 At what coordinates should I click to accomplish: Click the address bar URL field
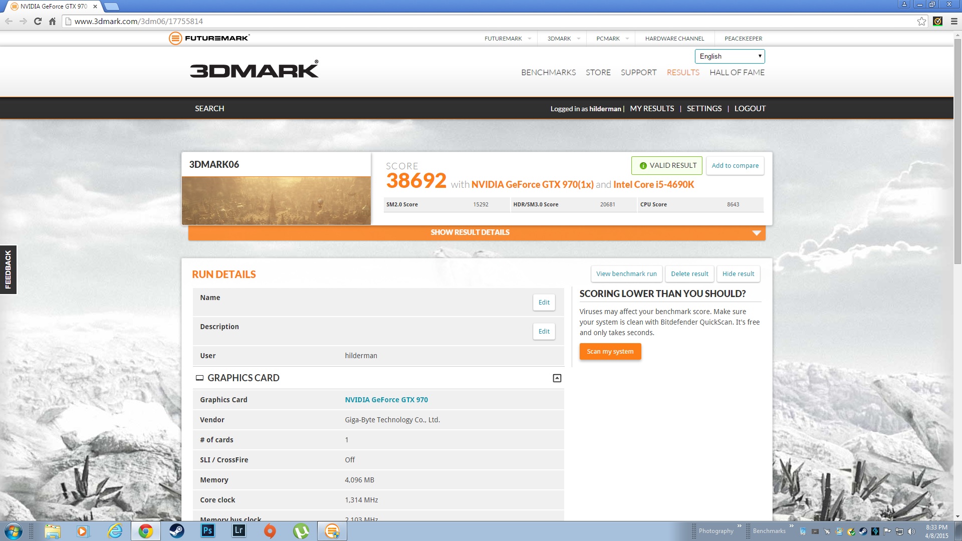click(x=491, y=21)
